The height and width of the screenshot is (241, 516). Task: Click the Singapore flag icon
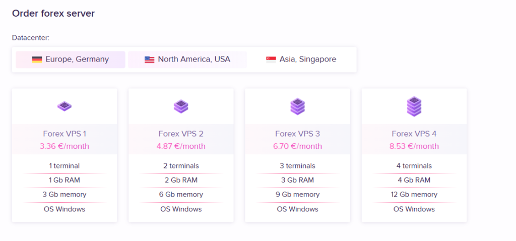point(271,59)
